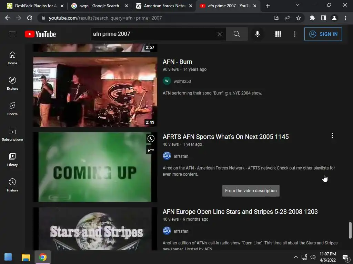This screenshot has width=353, height=264.
Task: Open taskbar clock and date
Action: (x=328, y=257)
